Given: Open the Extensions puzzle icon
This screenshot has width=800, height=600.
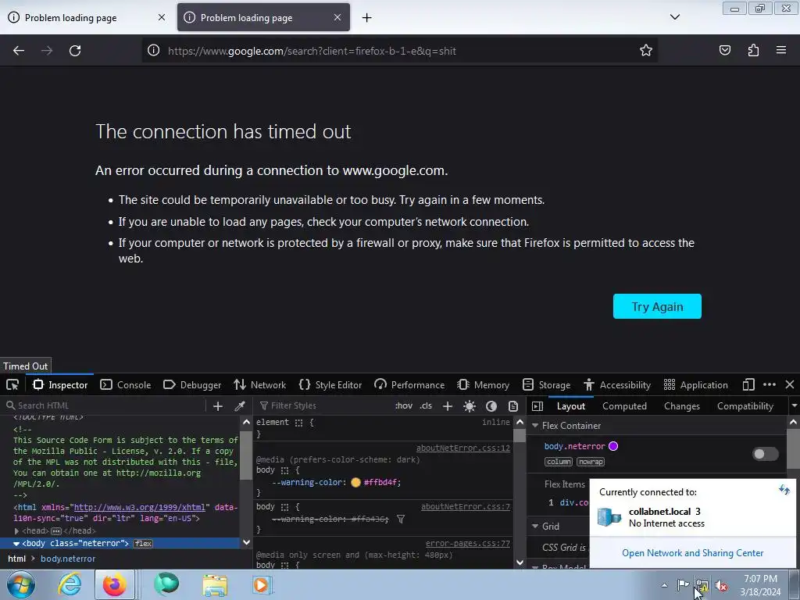Looking at the screenshot, I should [753, 50].
